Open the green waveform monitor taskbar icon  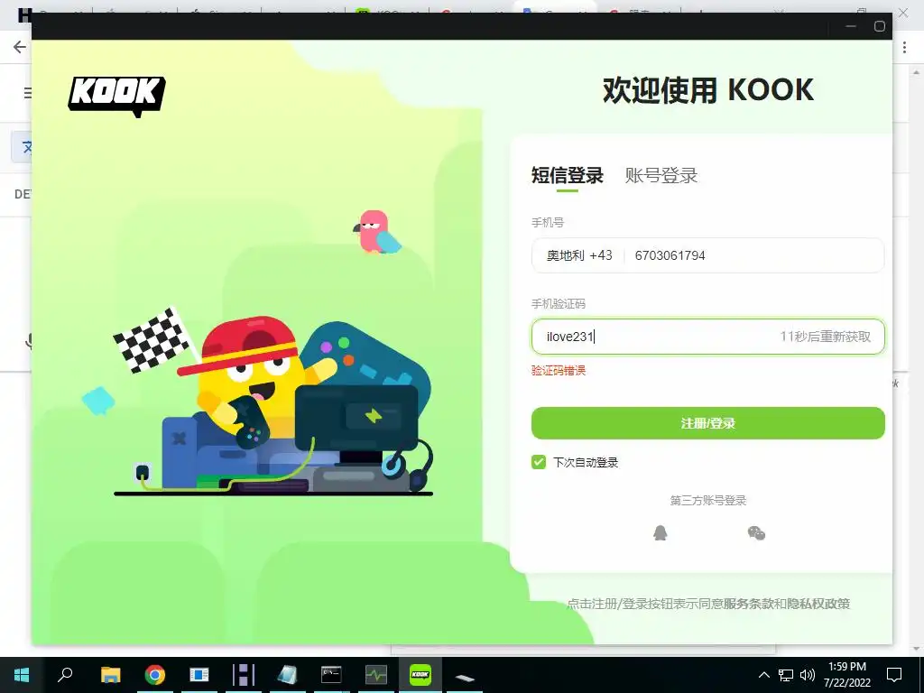point(376,675)
